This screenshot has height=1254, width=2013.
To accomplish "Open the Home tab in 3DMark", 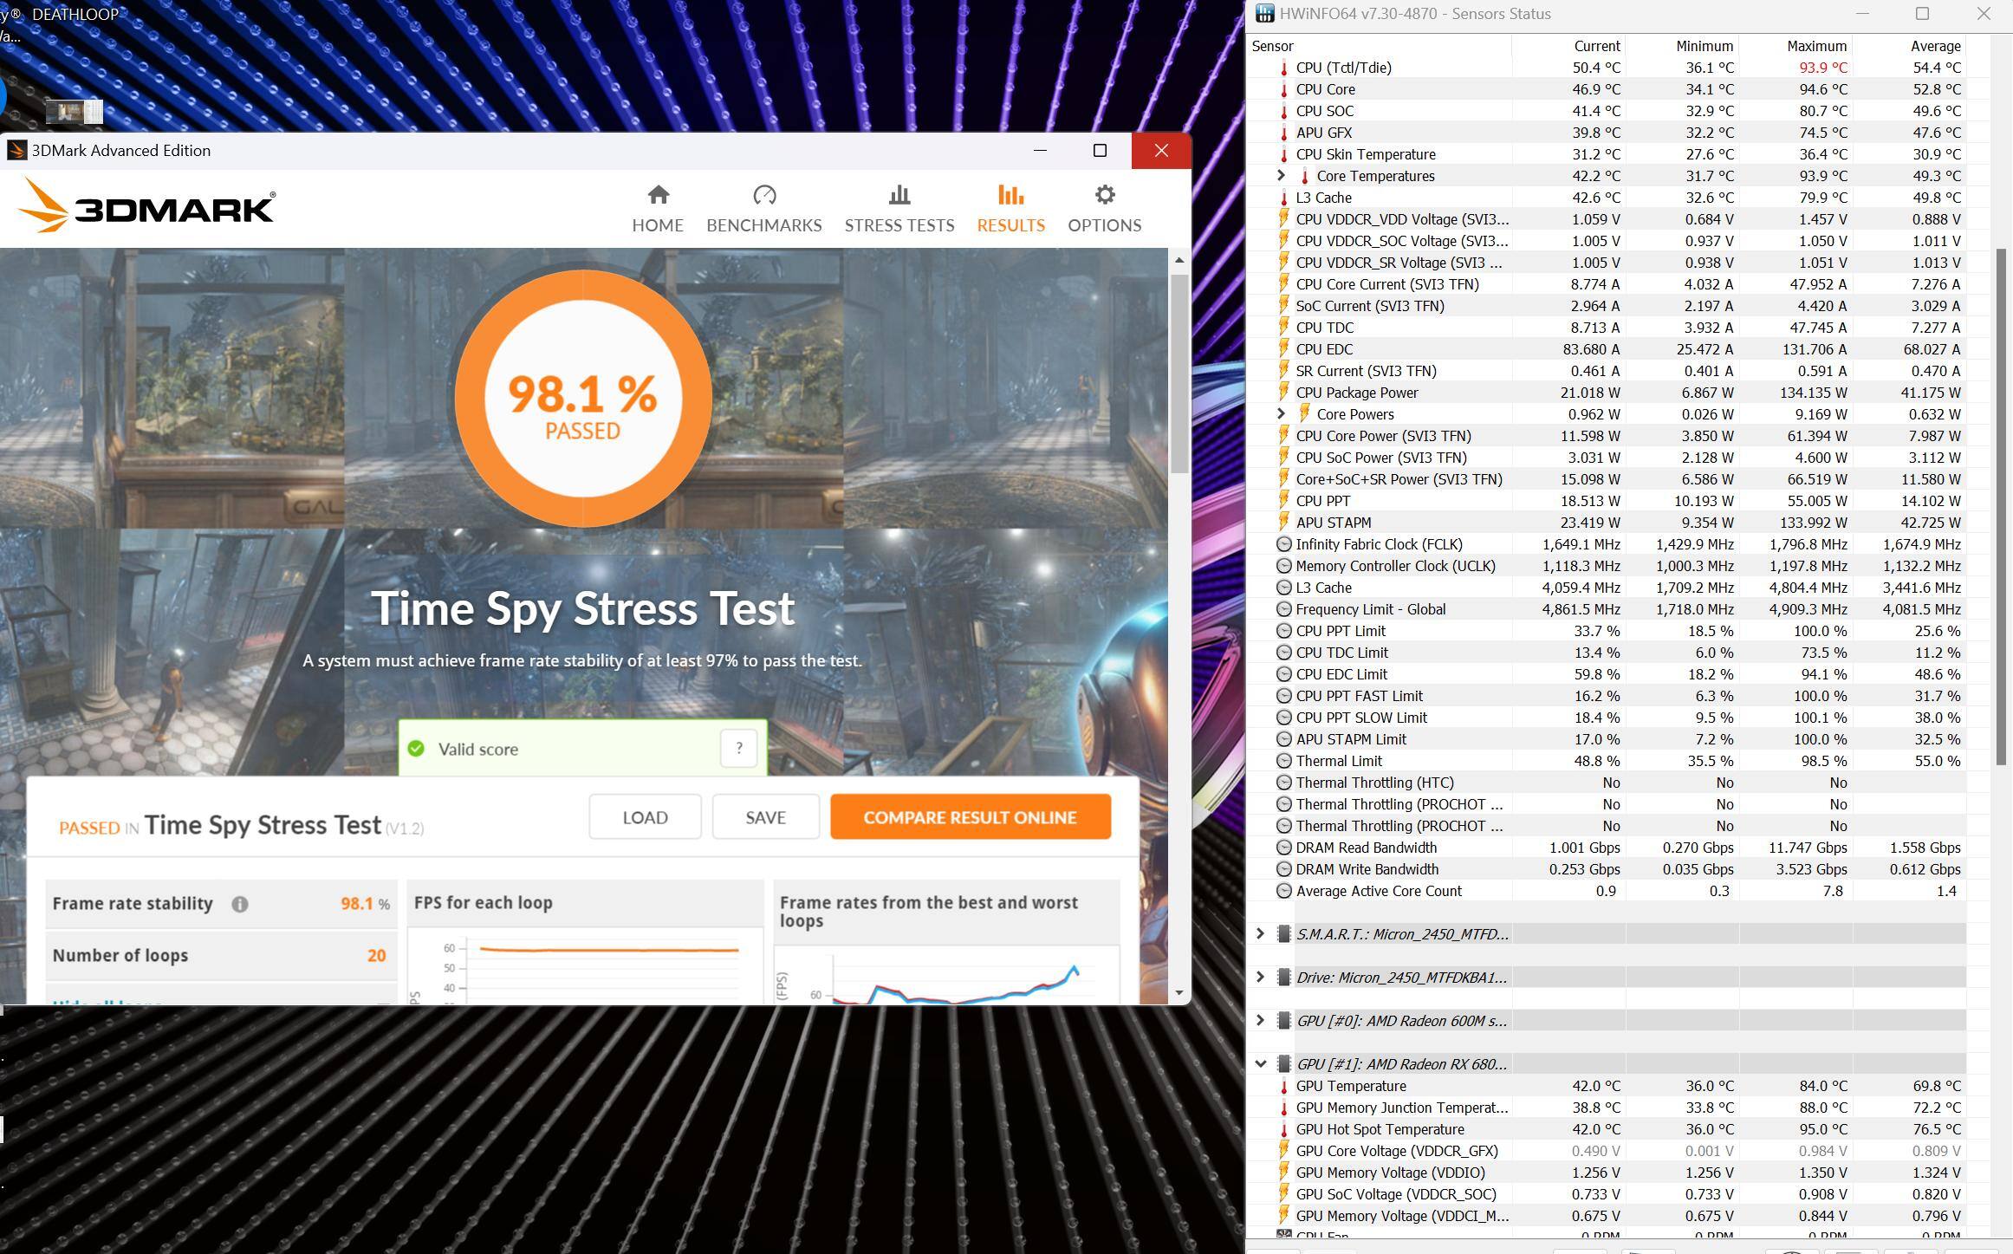I will 657,209.
